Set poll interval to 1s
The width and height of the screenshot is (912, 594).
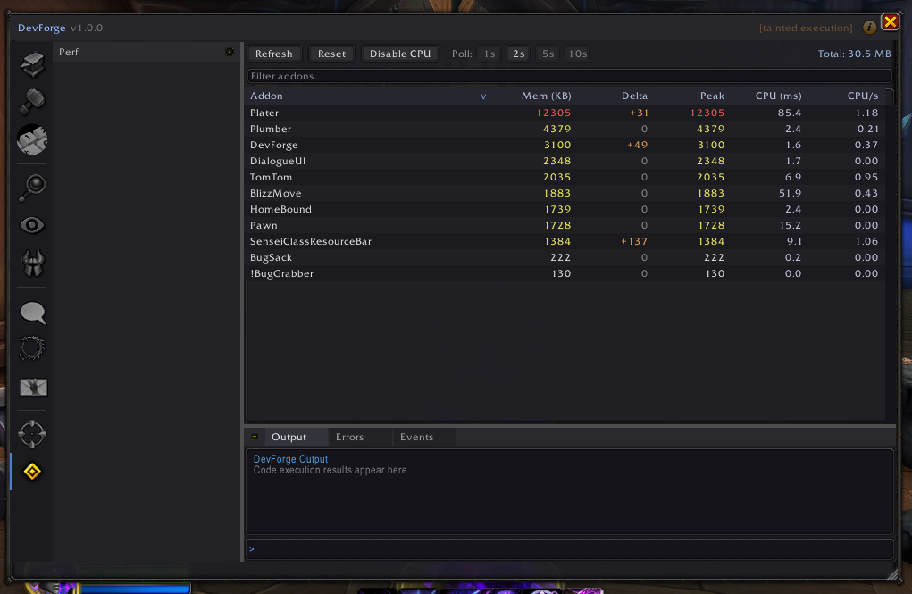click(489, 53)
